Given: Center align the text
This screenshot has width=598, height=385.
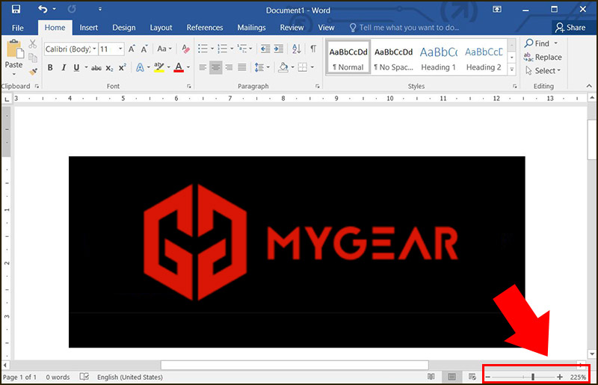Looking at the screenshot, I should point(216,67).
